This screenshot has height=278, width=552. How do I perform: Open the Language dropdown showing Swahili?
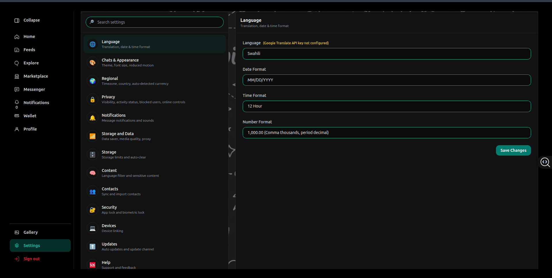coord(387,54)
